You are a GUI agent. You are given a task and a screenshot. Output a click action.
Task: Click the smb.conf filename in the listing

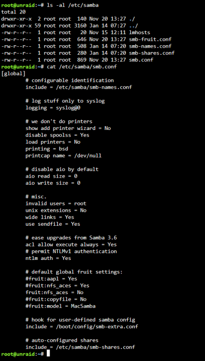click(x=141, y=60)
